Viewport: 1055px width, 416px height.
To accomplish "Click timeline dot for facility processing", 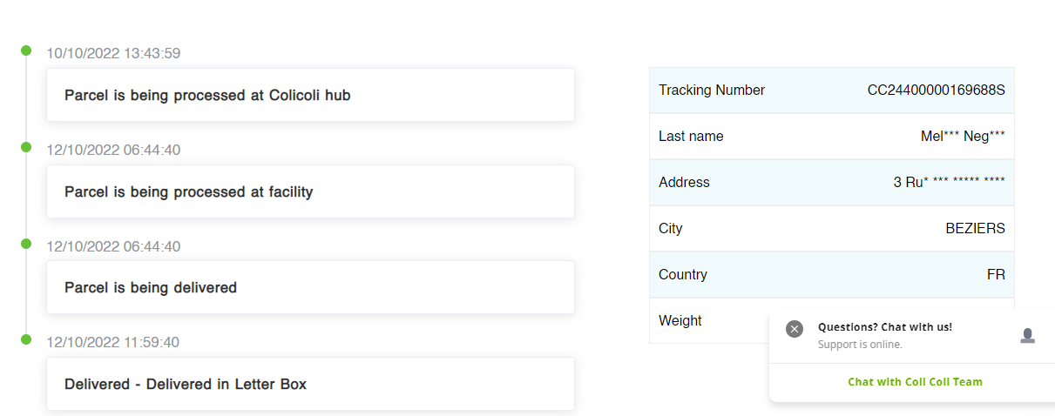I will pos(26,147).
